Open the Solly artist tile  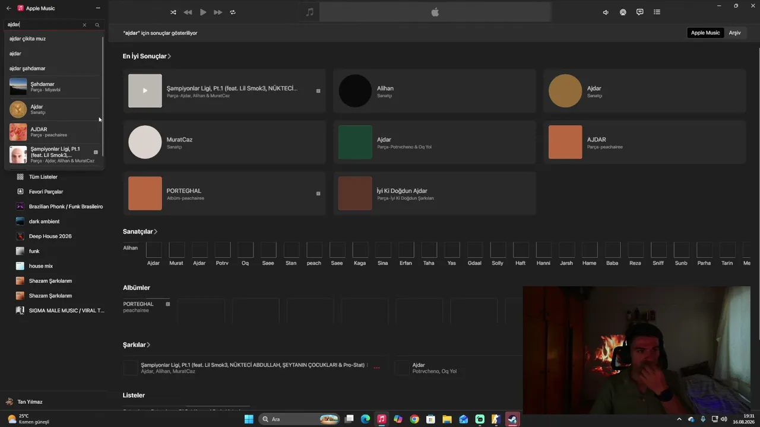tap(498, 254)
